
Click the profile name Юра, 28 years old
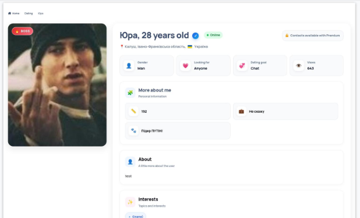coord(154,35)
